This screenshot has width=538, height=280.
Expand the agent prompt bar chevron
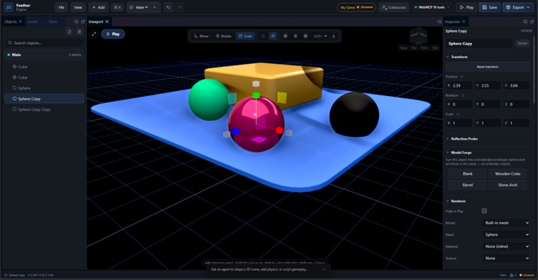click(323, 269)
